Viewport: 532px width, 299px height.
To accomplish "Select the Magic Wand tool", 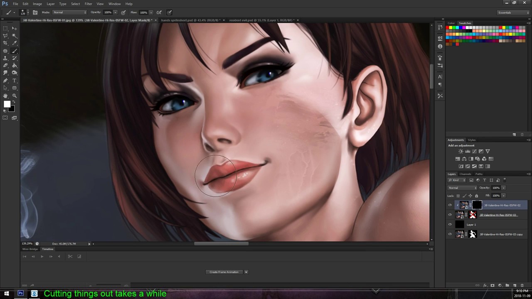I will tap(14, 36).
